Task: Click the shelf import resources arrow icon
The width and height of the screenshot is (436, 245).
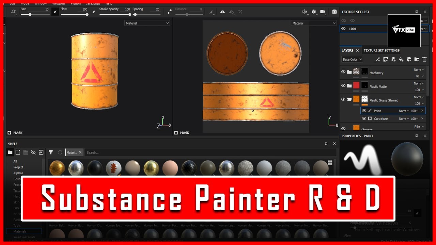Action: pos(41,152)
